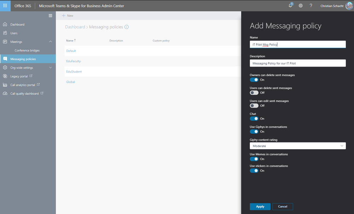Click the help question mark icon
354x214 pixels.
coord(311,6)
